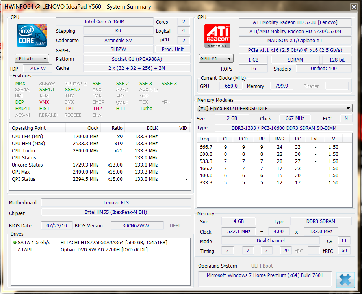Click the Stepping value K0

coord(118,31)
